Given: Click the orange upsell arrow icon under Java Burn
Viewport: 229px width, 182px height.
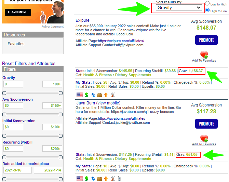Looking at the screenshot, I should (106, 179).
